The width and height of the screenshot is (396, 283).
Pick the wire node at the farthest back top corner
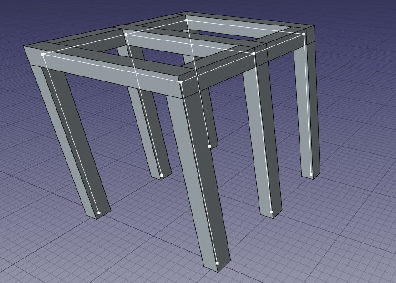coord(187,20)
